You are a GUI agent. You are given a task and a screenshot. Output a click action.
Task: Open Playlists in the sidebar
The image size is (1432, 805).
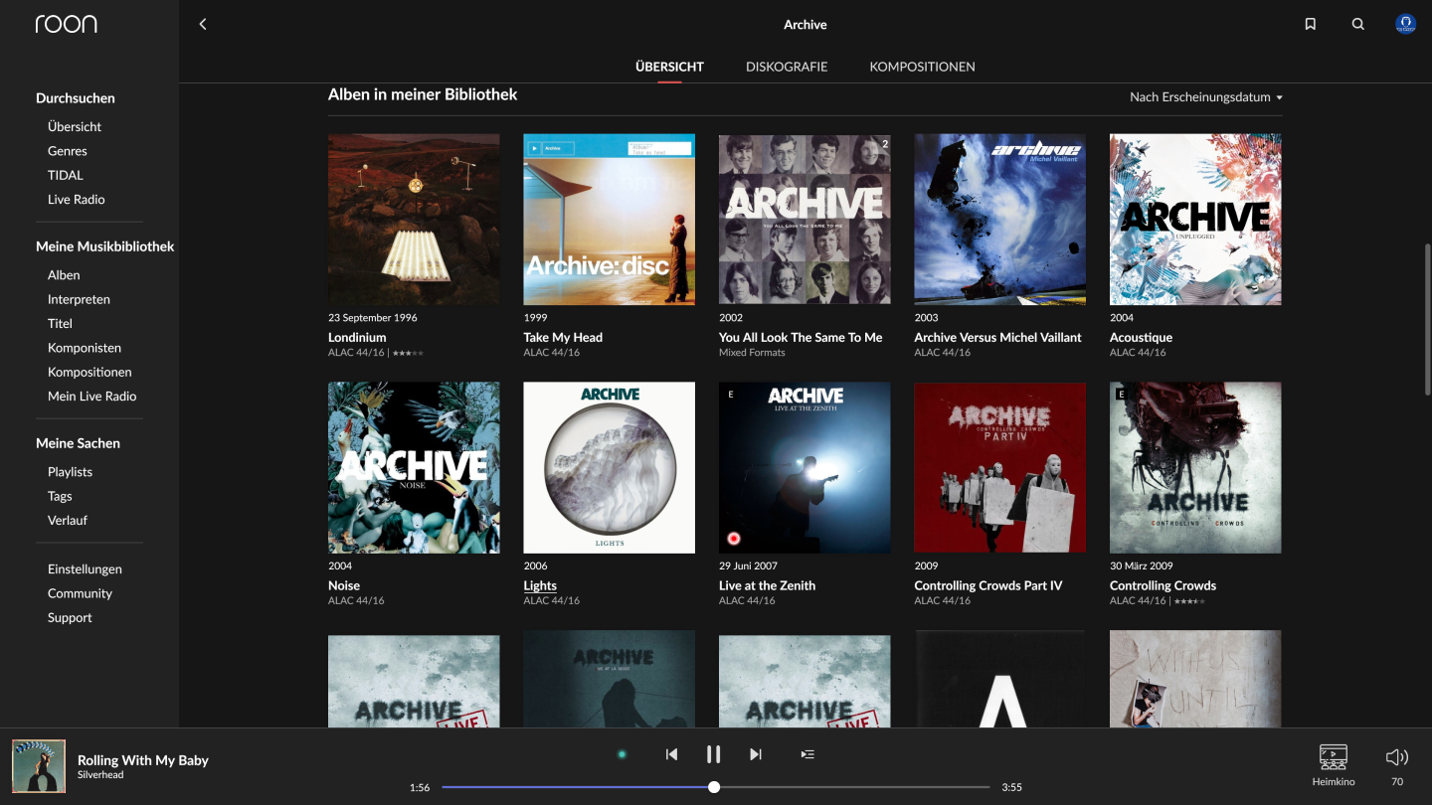coord(70,472)
